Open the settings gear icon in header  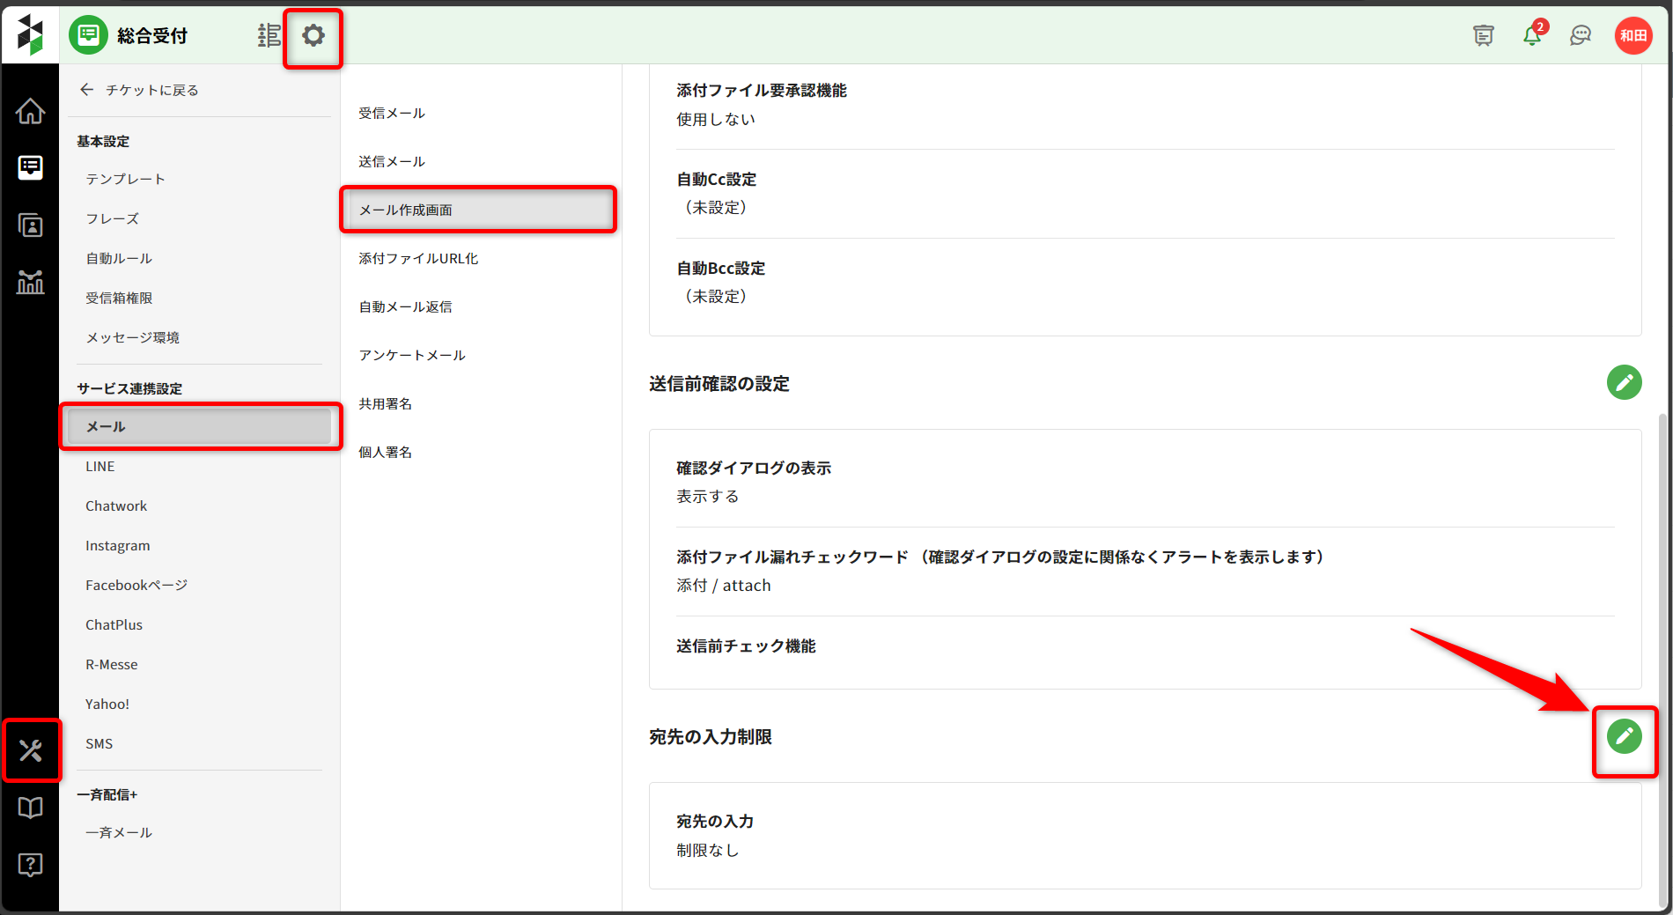(313, 36)
